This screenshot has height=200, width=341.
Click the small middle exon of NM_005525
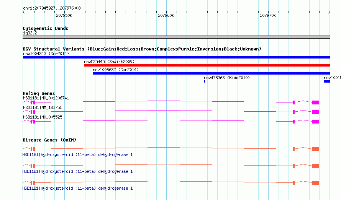pyautogui.click(x=293, y=122)
